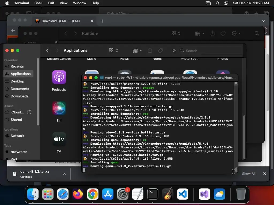Launch Firefox from the Dock

[x=78, y=194]
